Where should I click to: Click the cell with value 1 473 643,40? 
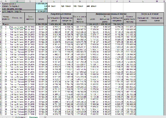point(80,97)
